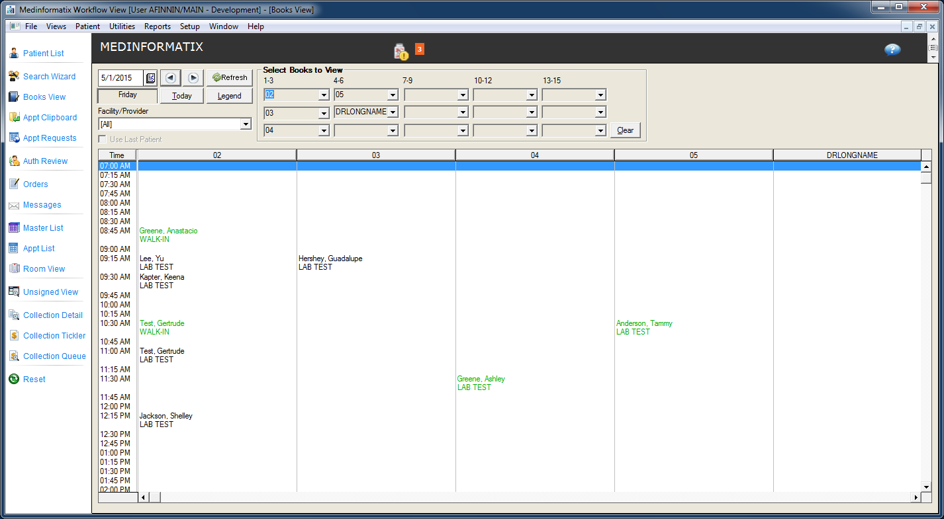
Task: Select Greene, Ashley appointment in column 04
Action: [481, 379]
